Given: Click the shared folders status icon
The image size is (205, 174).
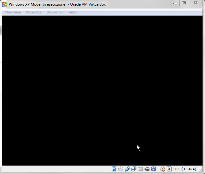Looking at the screenshot, I should point(141,169).
